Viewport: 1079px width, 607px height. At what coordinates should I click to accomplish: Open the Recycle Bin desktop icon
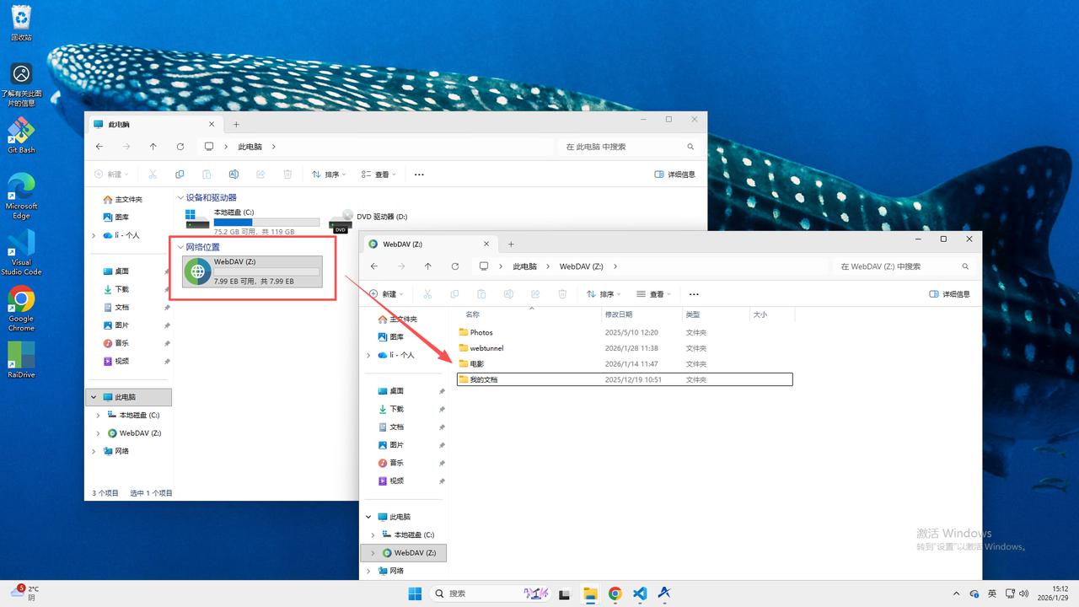pyautogui.click(x=21, y=23)
